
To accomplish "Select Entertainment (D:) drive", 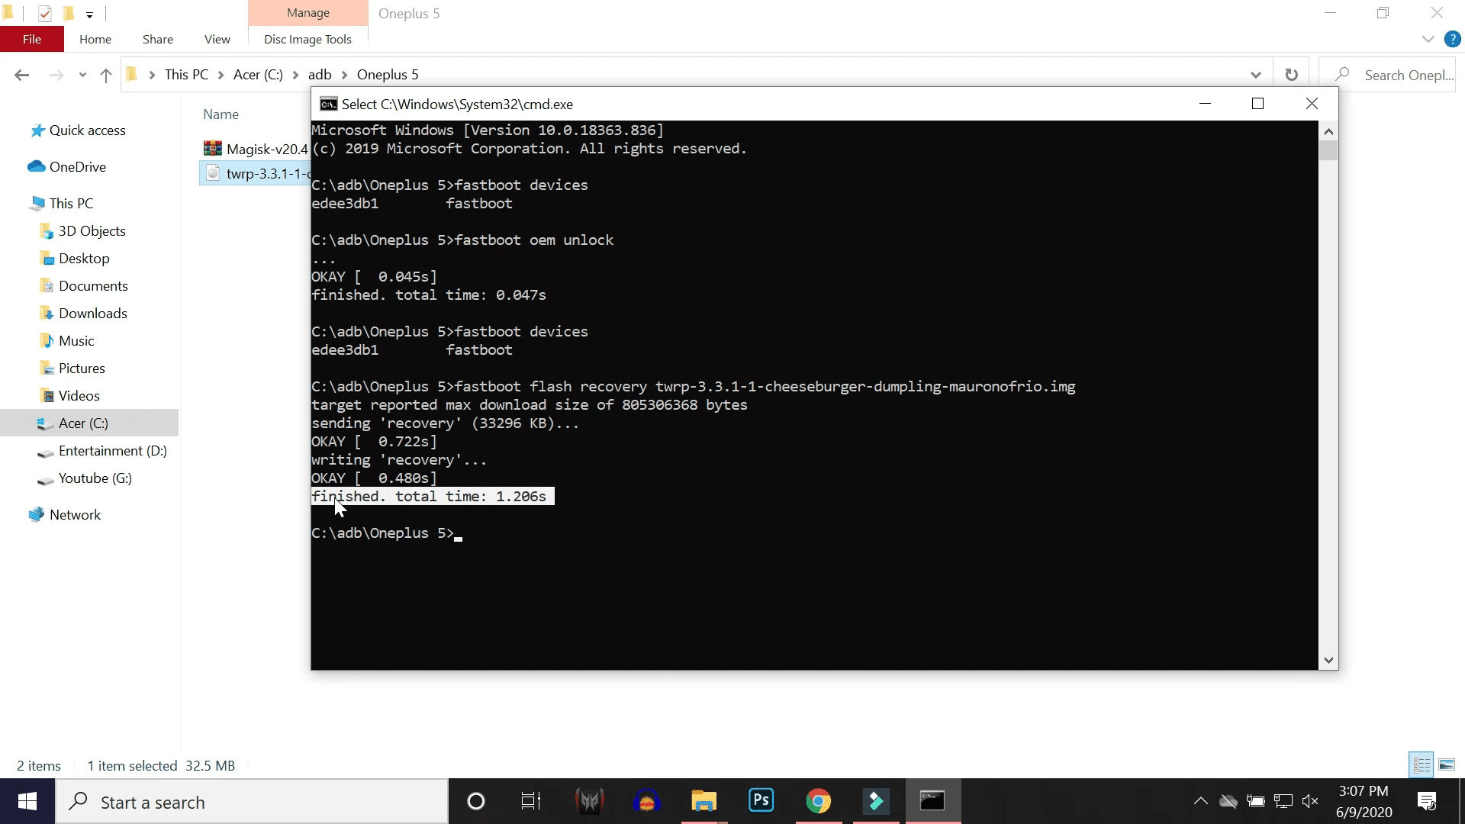I will click(x=112, y=451).
